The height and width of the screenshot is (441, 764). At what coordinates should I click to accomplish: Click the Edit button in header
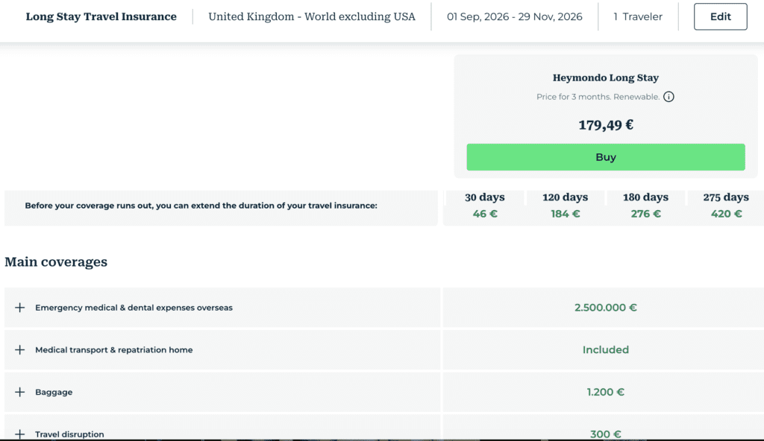pyautogui.click(x=720, y=16)
